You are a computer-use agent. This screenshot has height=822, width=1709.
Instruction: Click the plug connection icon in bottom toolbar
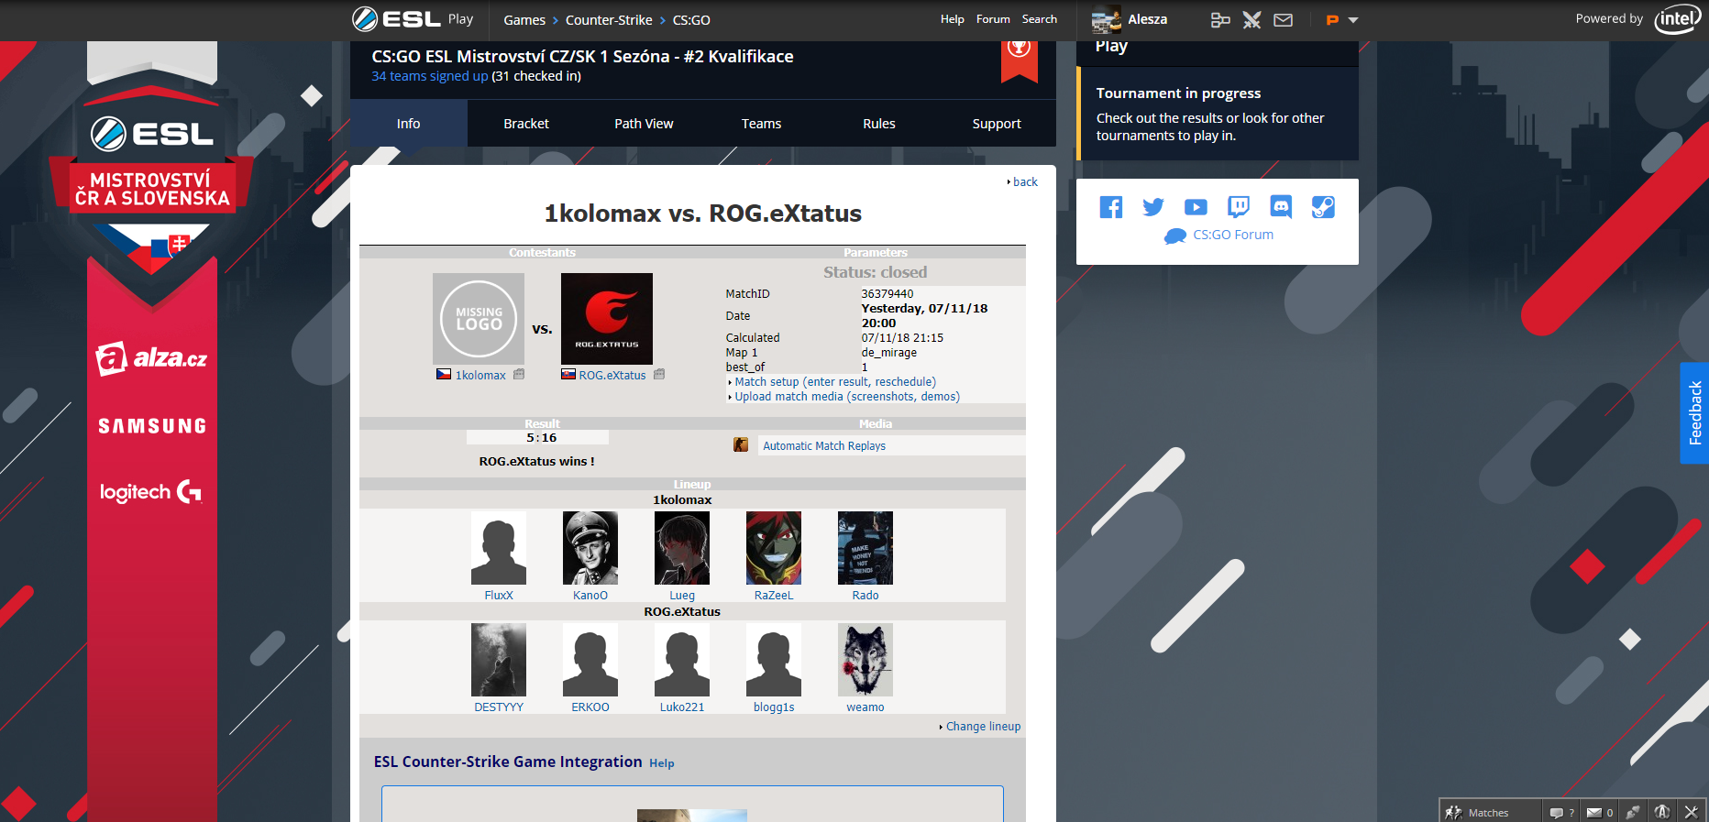(x=1633, y=812)
